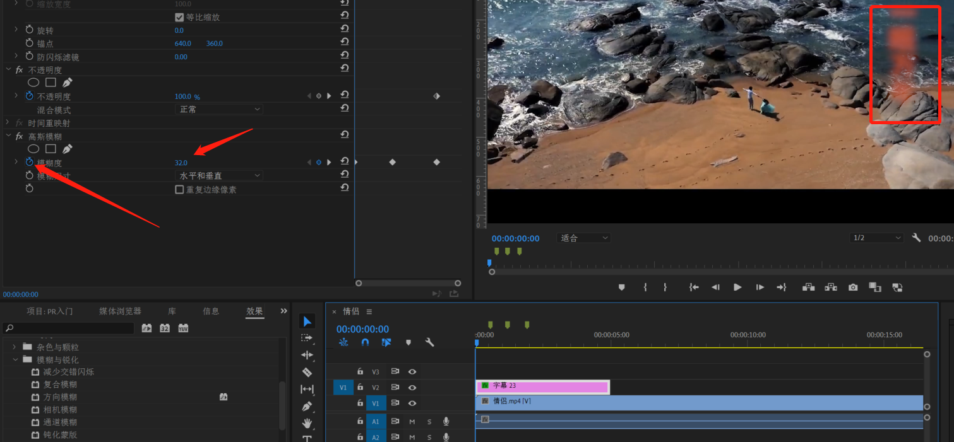Export frame with camera icon

(853, 287)
